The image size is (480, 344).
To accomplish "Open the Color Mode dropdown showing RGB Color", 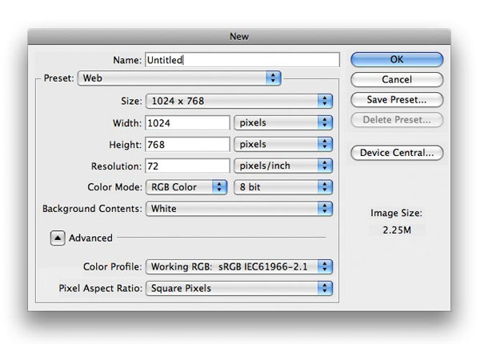I will click(186, 187).
